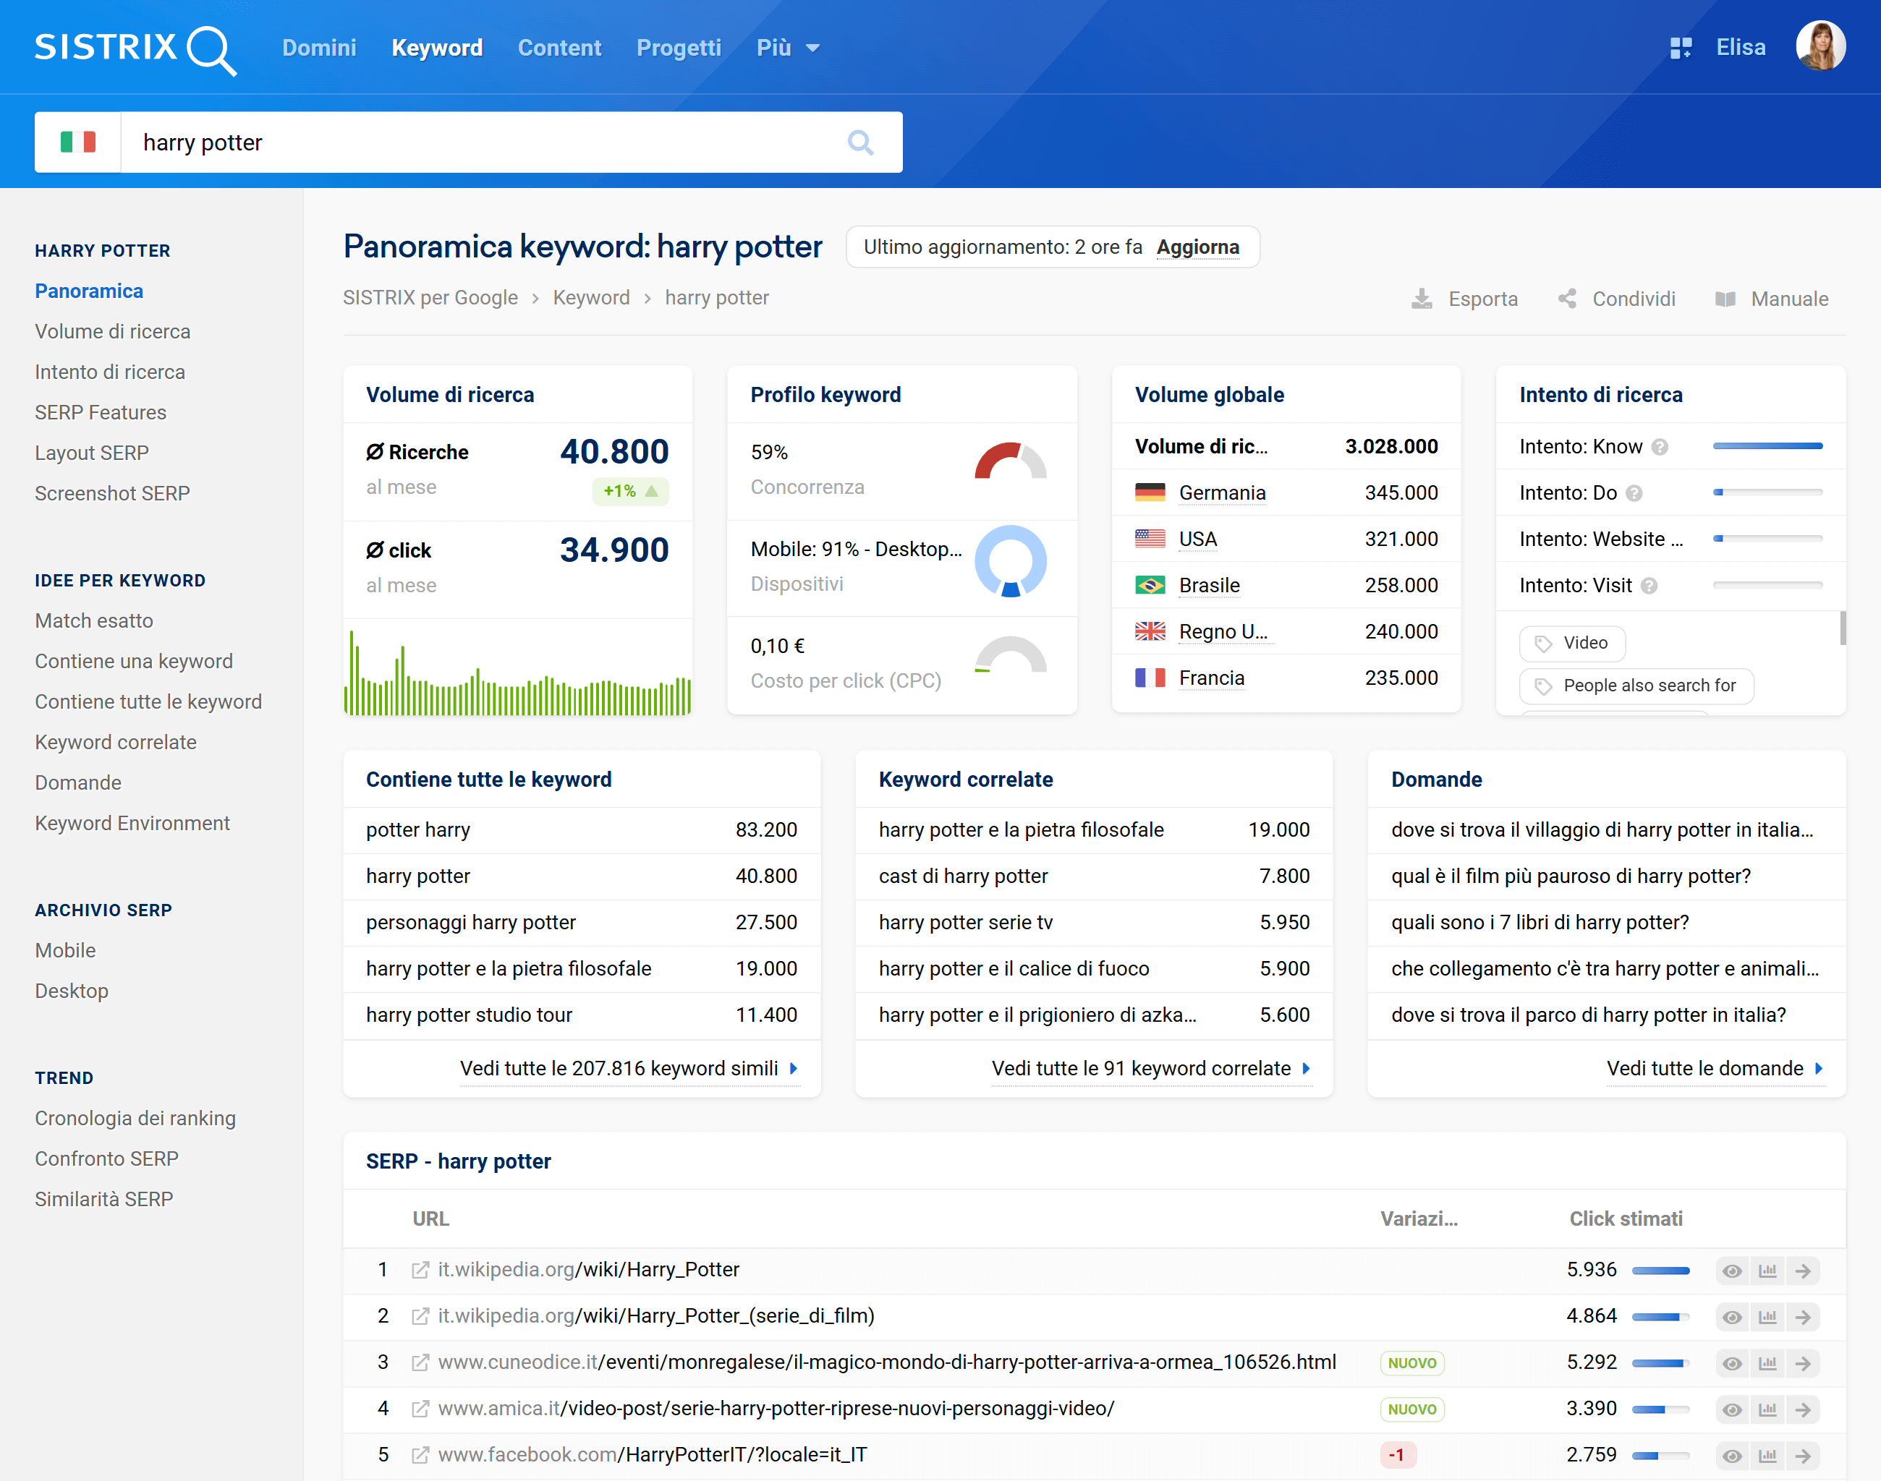Viewport: 1881px width, 1481px height.
Task: Click the +1% trend indicator badge
Action: (631, 491)
